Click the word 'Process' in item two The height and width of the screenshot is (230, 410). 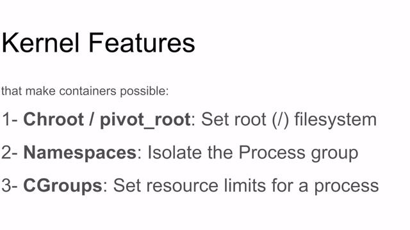tap(272, 153)
